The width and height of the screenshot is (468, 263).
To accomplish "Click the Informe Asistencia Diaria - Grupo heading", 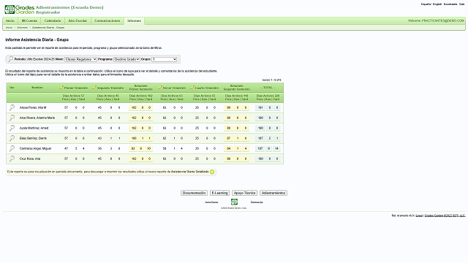I will pyautogui.click(x=37, y=39).
